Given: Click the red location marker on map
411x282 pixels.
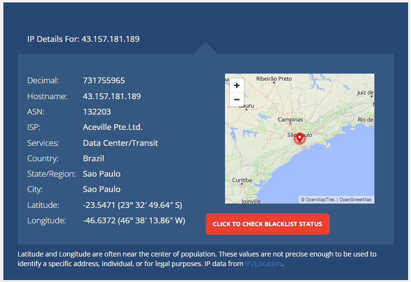Looking at the screenshot, I should [x=299, y=138].
